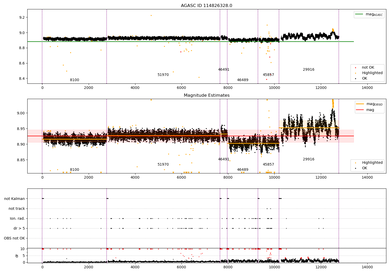Select the "8.6" y-axis tick label
This screenshot has height=273, width=390.
pyautogui.click(x=22, y=63)
